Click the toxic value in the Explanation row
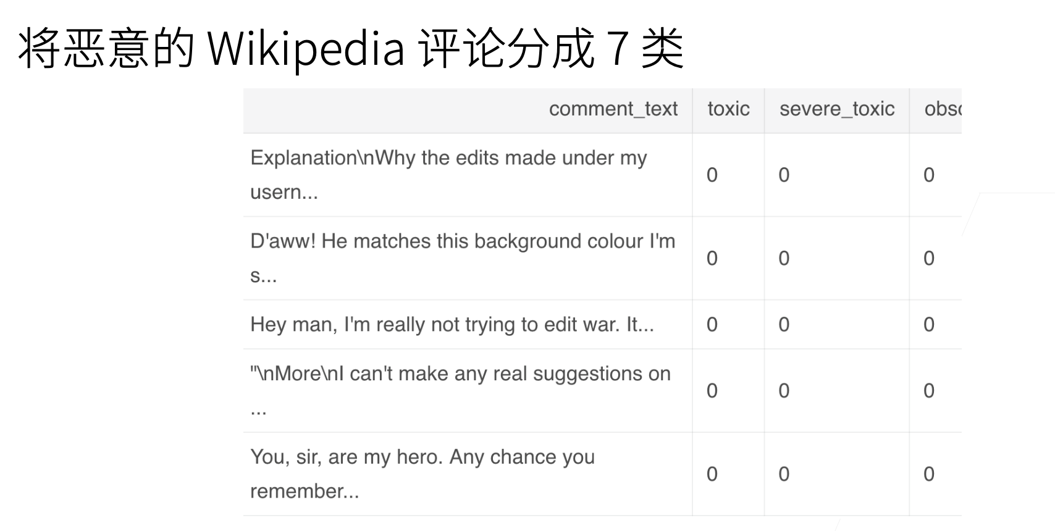Screen dimensions: 1055x531 tap(712, 175)
